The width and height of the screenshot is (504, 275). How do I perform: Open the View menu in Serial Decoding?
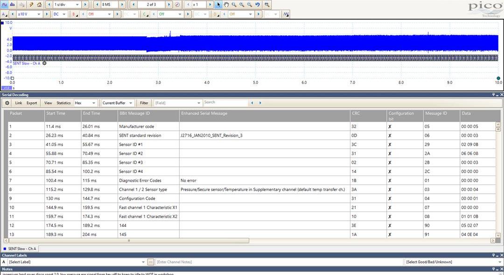(48, 103)
